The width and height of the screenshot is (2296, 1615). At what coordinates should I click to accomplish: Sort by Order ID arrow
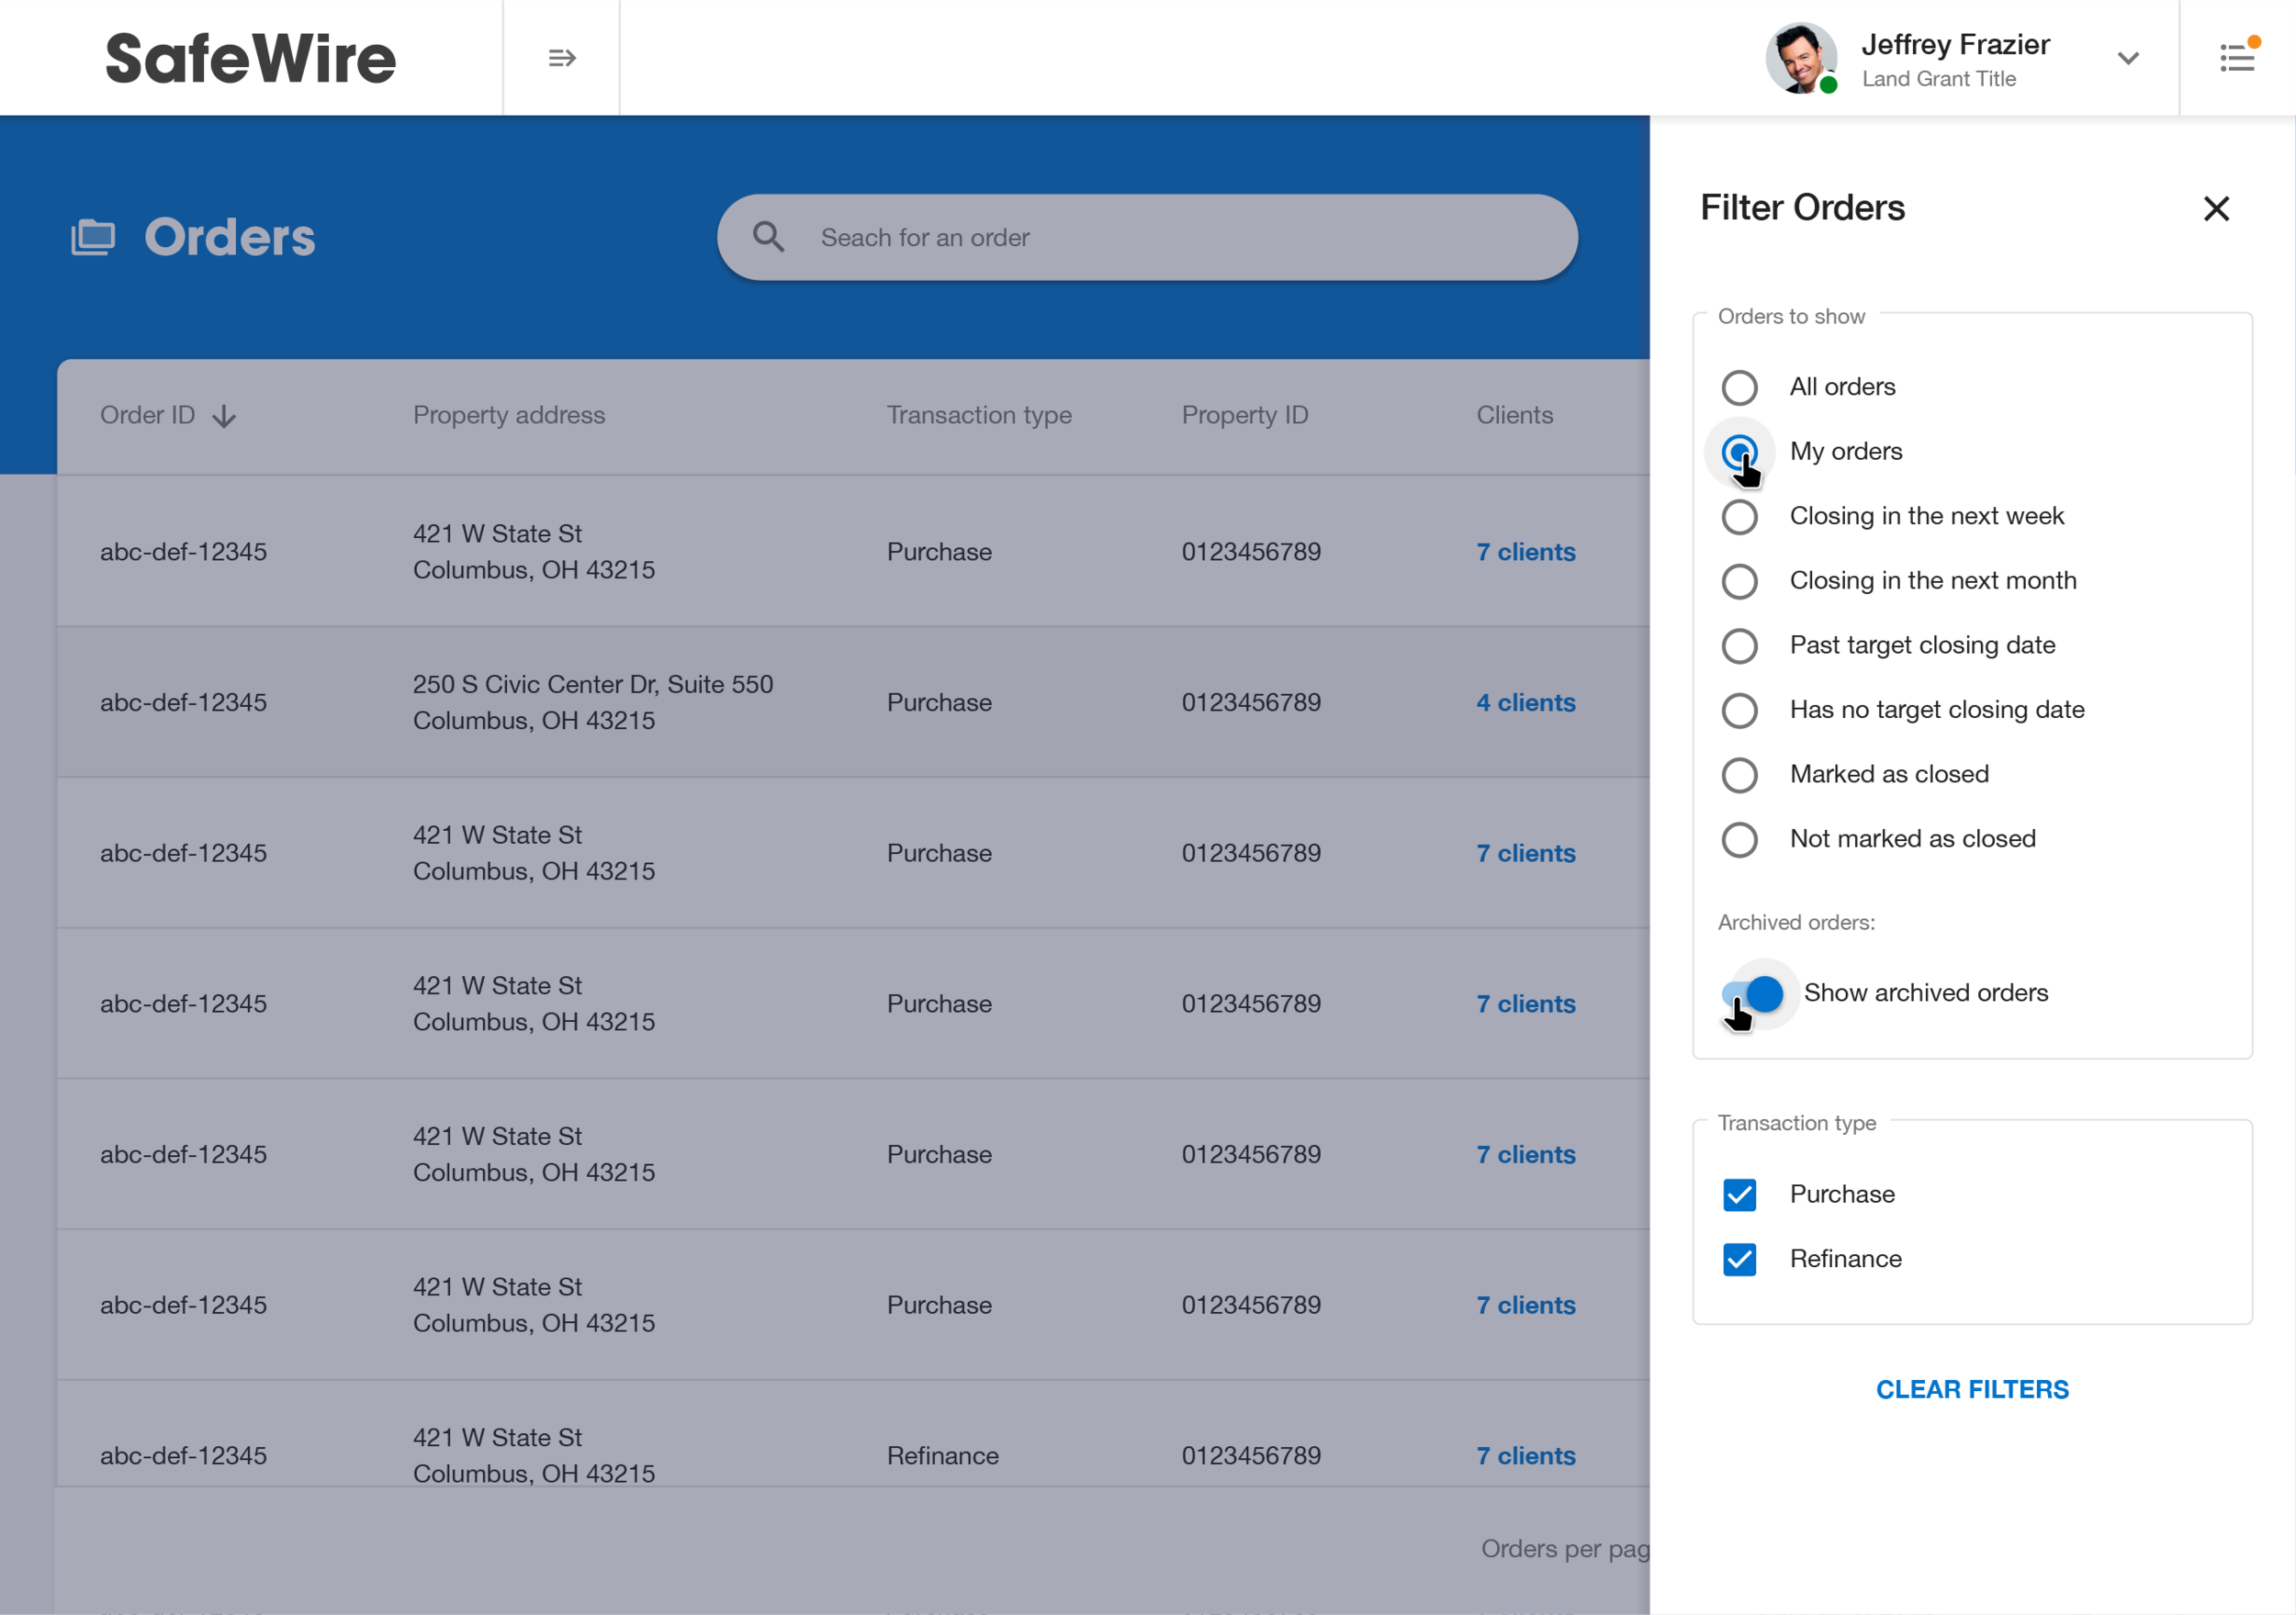(x=224, y=416)
